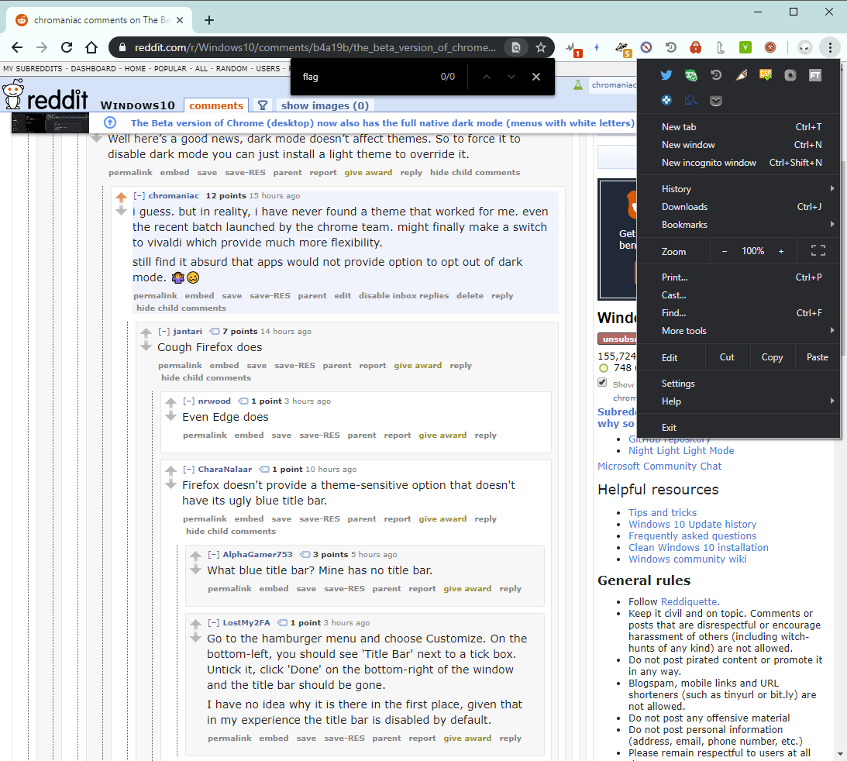Upvote jantari's "Cough Firefox does" comment
Viewport: 847px width, 761px height.
click(146, 332)
